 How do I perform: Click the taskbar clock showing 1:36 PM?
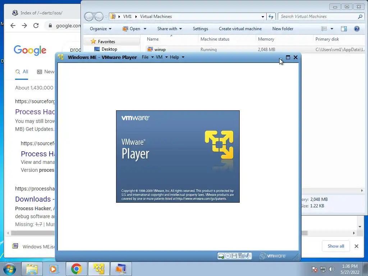pos(350,269)
